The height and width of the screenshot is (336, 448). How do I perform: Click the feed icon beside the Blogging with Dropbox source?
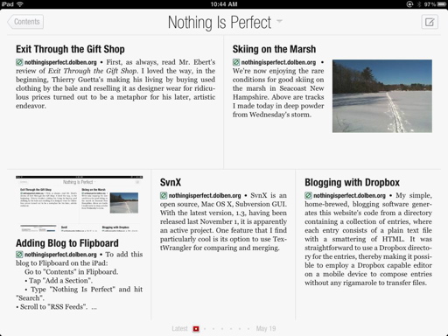(308, 195)
